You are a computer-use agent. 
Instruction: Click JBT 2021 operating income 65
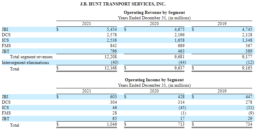click(115, 118)
